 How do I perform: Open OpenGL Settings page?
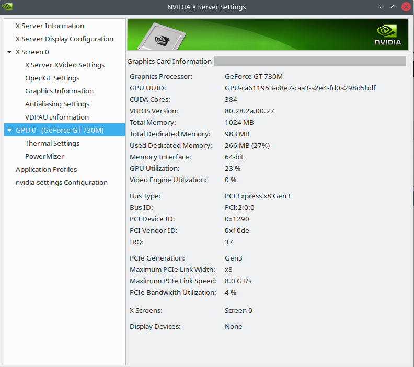(x=52, y=78)
